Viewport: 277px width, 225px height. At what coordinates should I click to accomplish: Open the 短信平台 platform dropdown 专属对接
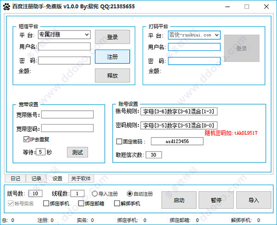(64, 35)
